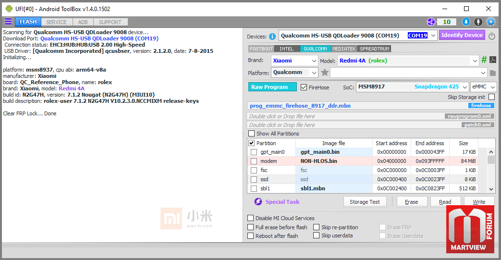Check the ssd partition checkbox
This screenshot has width=501, height=260.
point(254,179)
